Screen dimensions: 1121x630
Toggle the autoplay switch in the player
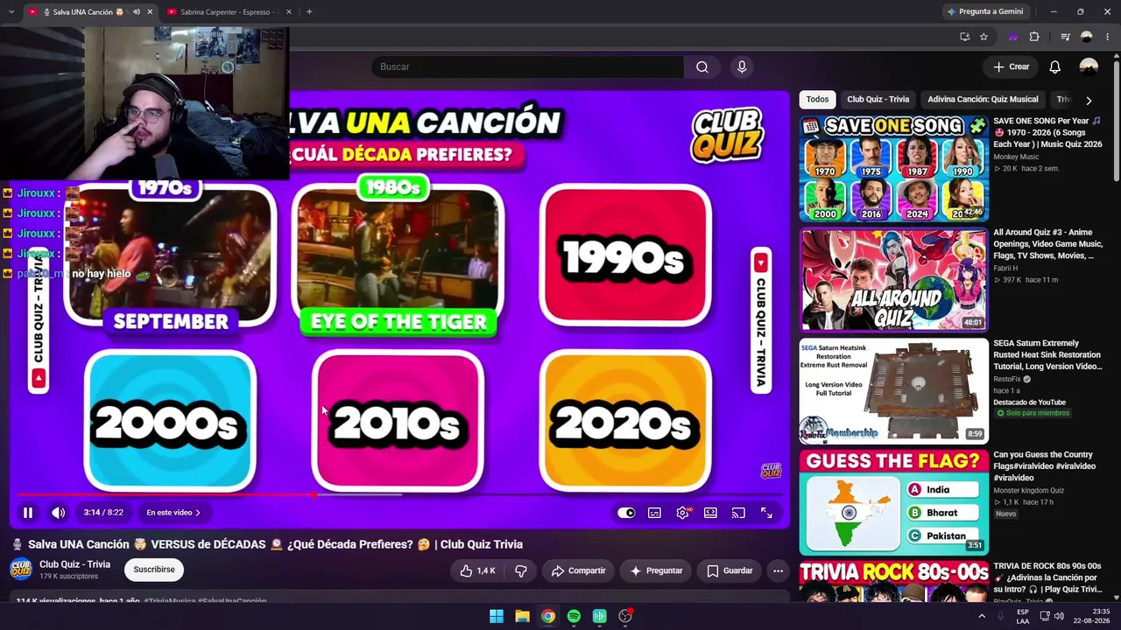click(x=626, y=513)
